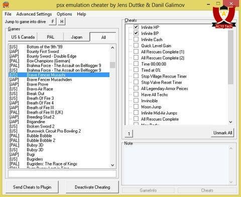Click the game search input field
The image size is (241, 197).
pyautogui.click(x=62, y=173)
